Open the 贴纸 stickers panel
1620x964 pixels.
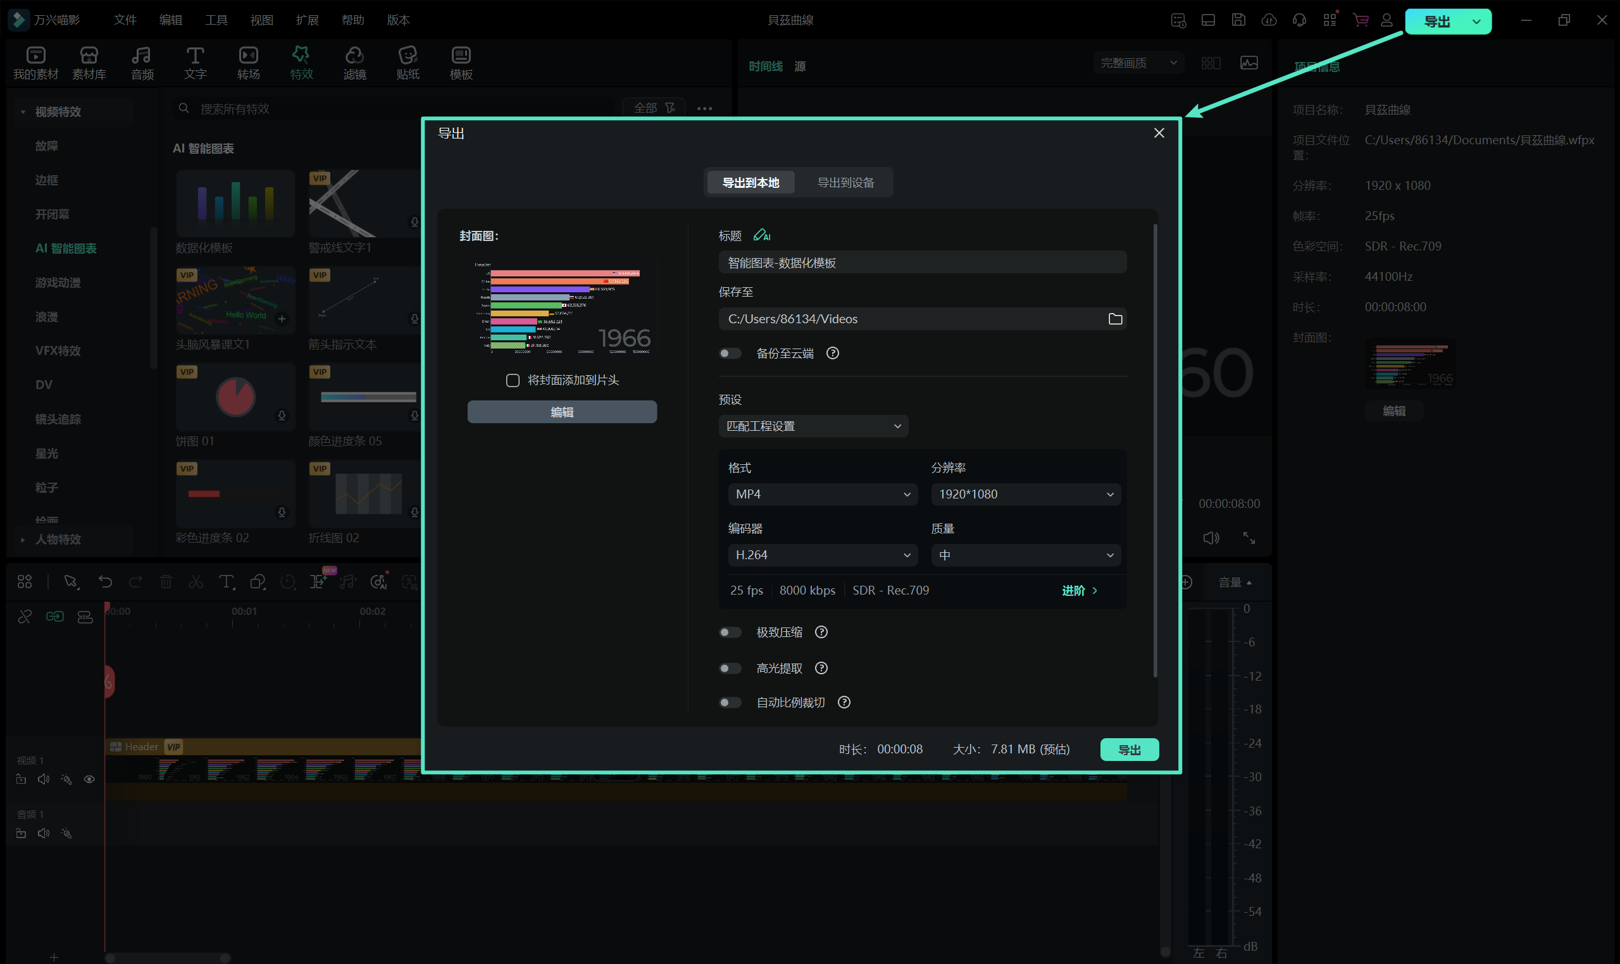(x=408, y=63)
